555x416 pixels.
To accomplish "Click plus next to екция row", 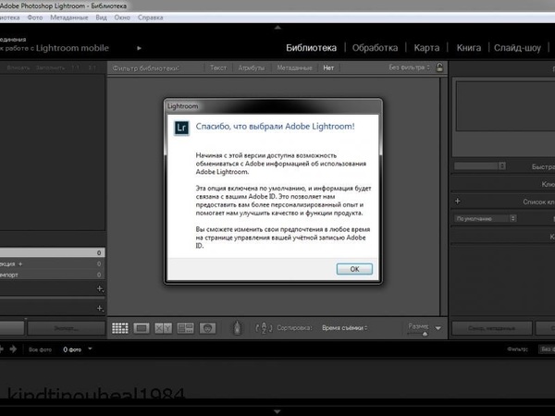I will point(20,263).
